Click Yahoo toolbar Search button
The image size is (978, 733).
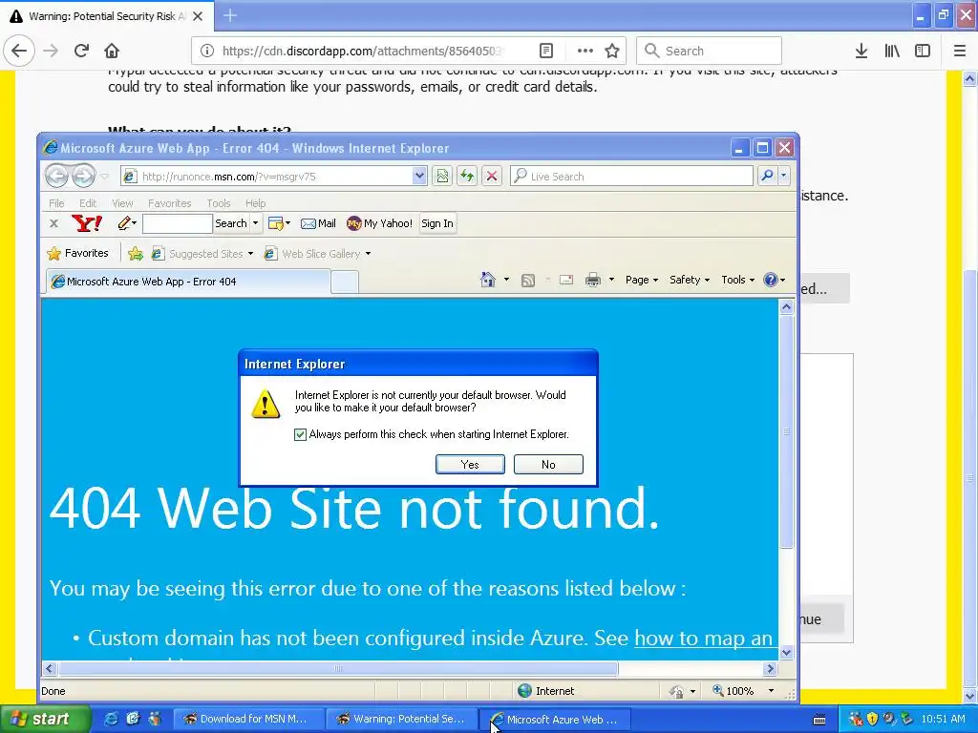[231, 223]
